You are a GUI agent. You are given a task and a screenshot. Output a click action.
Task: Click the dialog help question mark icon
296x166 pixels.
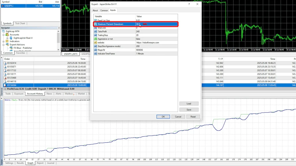point(189,4)
